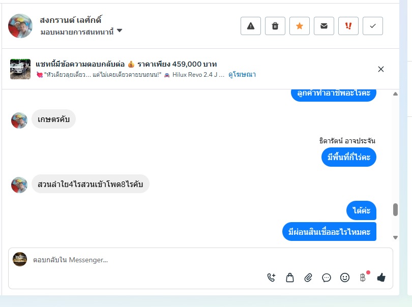Image resolution: width=412 pixels, height=307 pixels.
Task: Send a thumbs-up like
Action: 381,278
